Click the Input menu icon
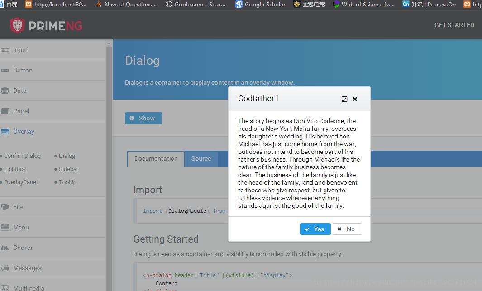Screen dimensions: 482x291 click(x=5, y=50)
